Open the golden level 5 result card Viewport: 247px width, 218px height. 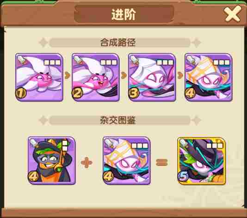point(202,161)
